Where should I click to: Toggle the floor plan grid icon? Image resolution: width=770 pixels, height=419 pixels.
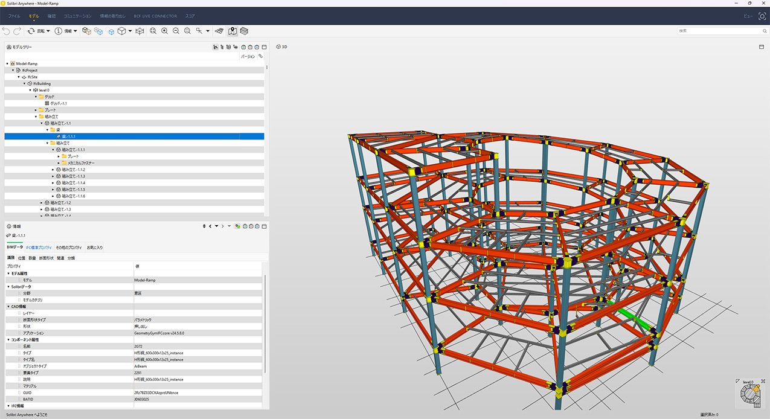[219, 31]
